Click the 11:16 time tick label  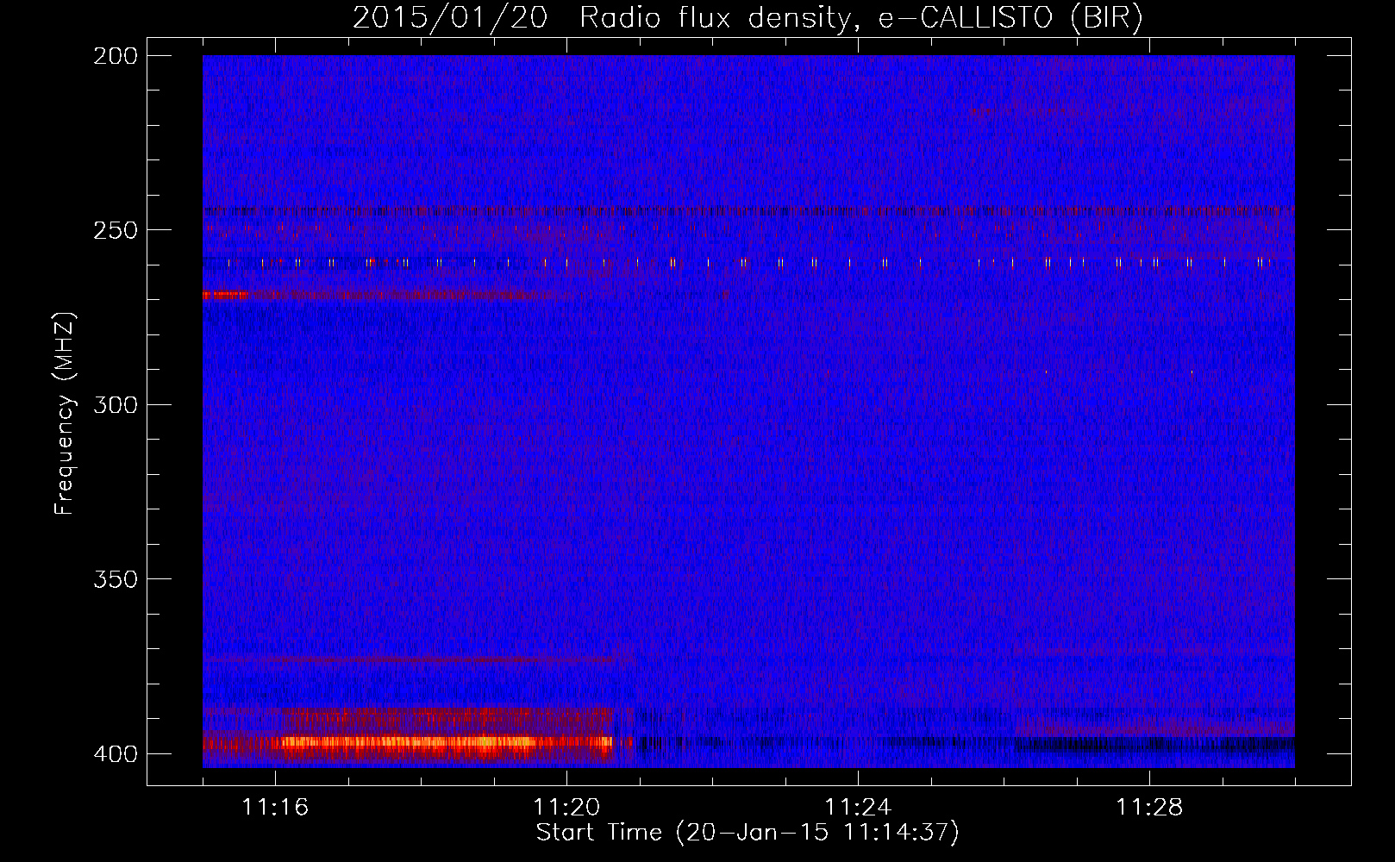click(x=275, y=808)
